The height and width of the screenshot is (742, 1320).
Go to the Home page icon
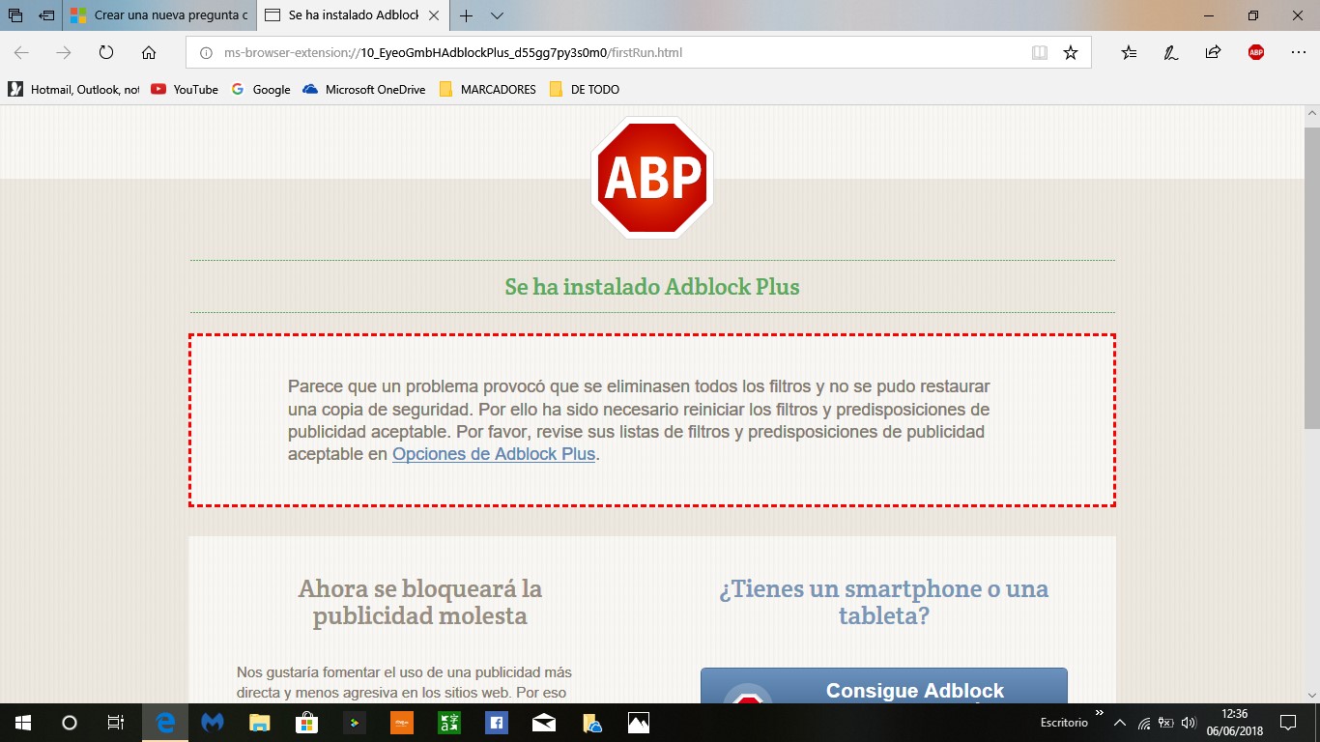[149, 53]
